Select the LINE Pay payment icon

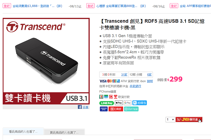[107, 103]
